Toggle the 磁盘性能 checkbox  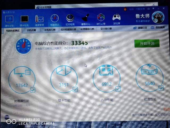tap(161, 88)
